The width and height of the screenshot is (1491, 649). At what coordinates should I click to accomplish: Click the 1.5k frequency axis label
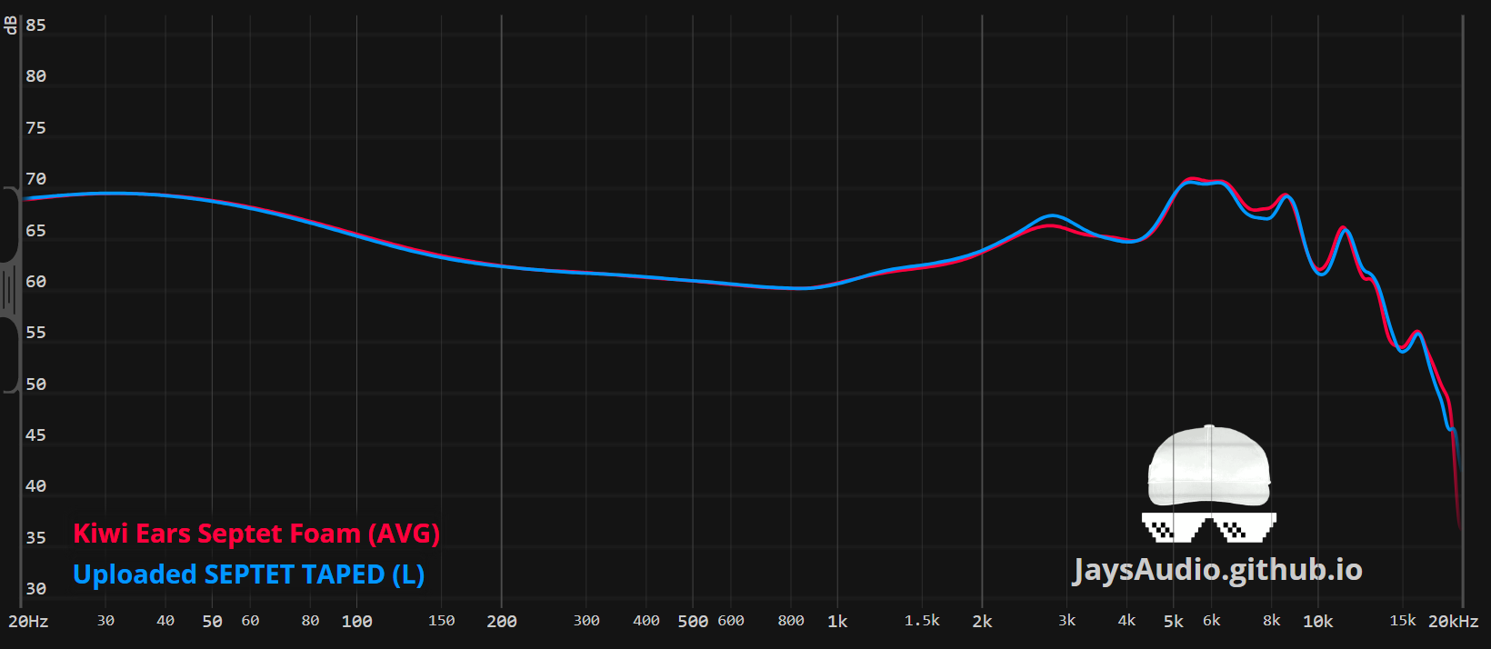(x=922, y=621)
